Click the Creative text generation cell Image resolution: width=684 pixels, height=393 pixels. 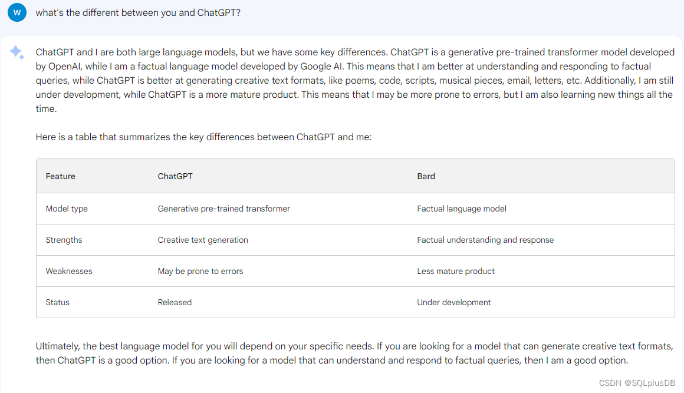(x=203, y=240)
